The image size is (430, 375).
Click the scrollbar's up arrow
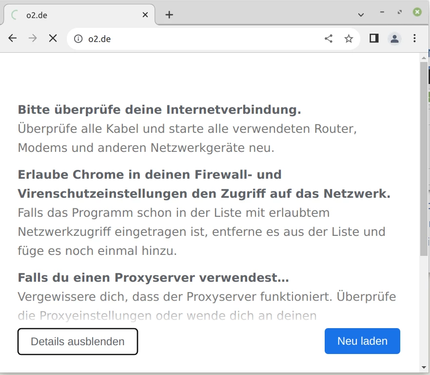click(424, 57)
